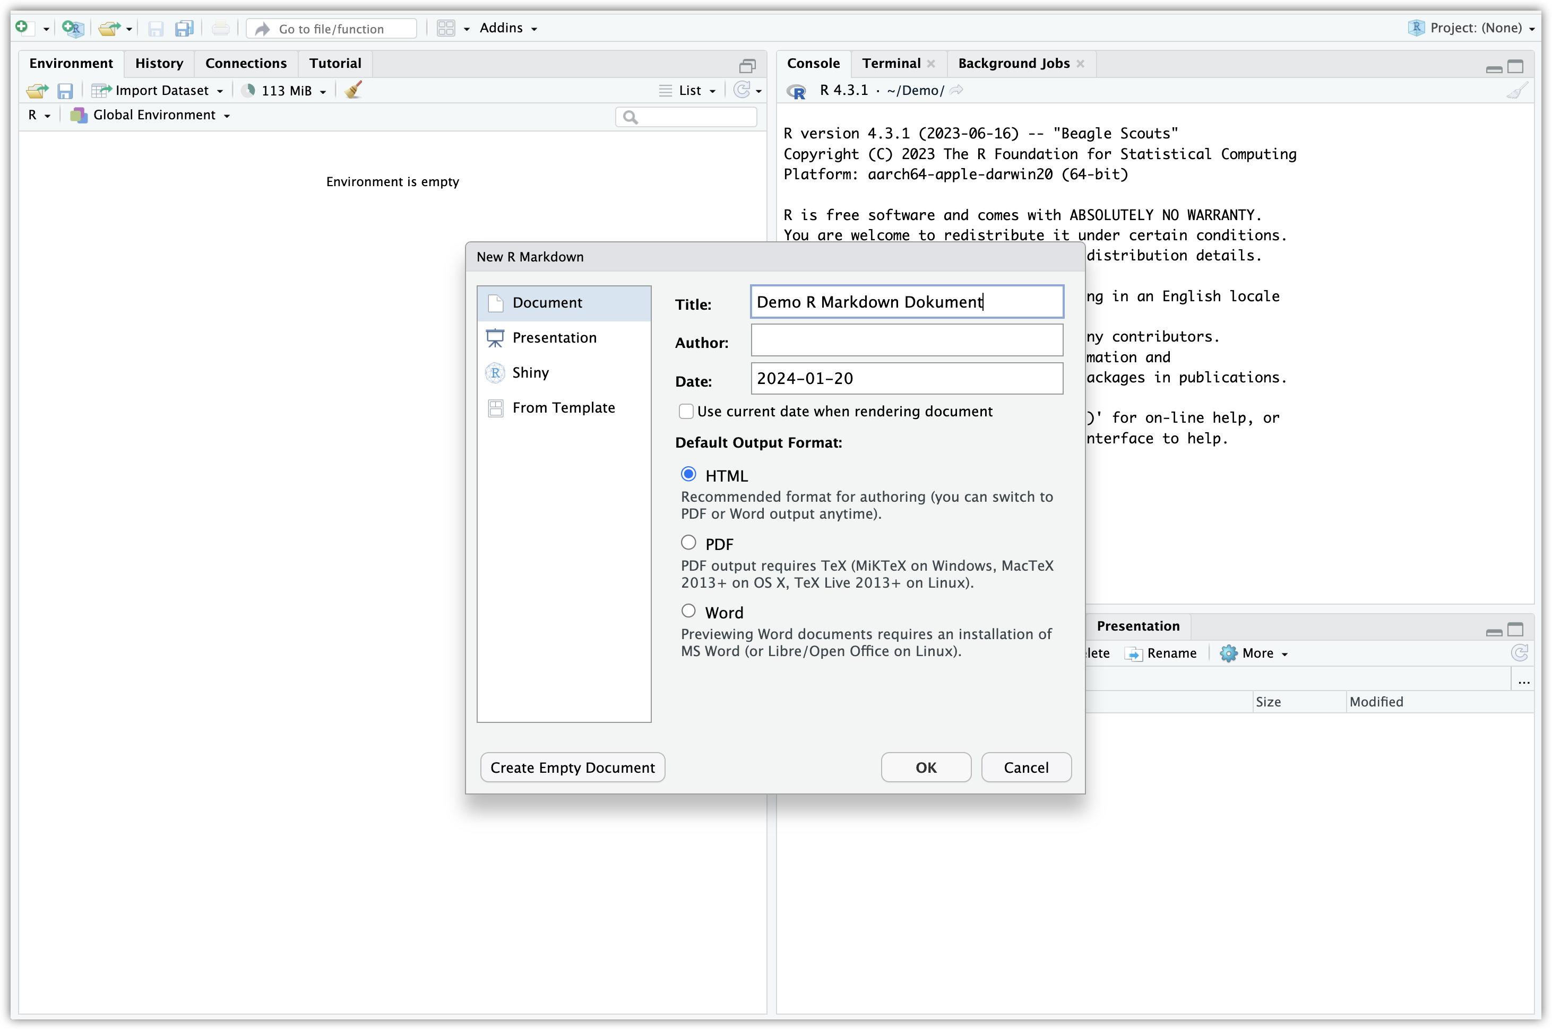Image resolution: width=1552 pixels, height=1030 pixels.
Task: Switch to the History tab
Action: coord(159,63)
